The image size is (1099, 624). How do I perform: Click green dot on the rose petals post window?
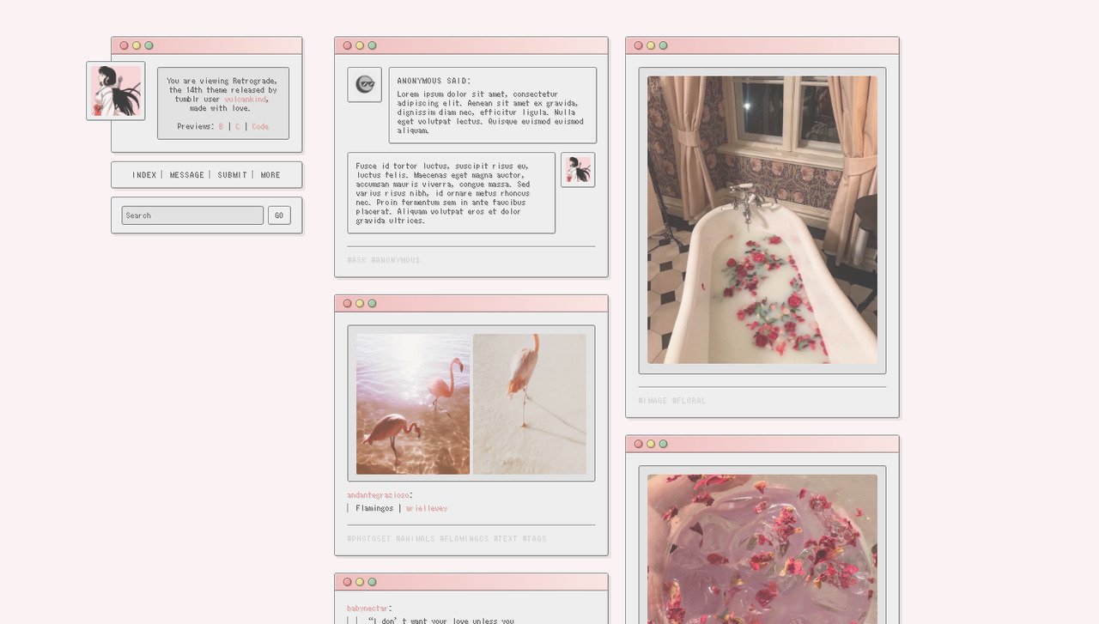(x=663, y=444)
